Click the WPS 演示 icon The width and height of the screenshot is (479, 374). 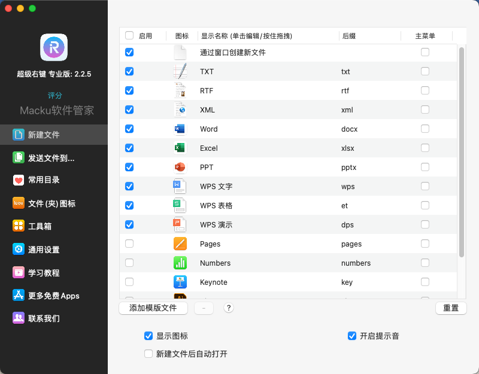pyautogui.click(x=180, y=225)
